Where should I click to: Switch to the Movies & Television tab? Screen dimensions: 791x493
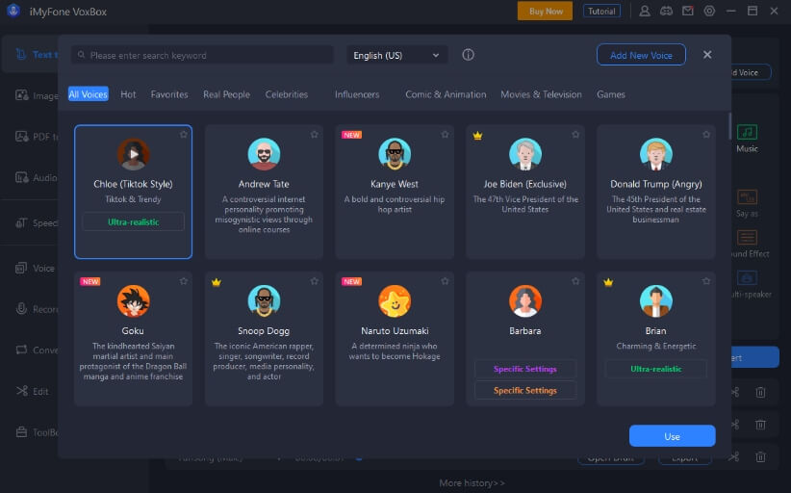click(x=541, y=94)
